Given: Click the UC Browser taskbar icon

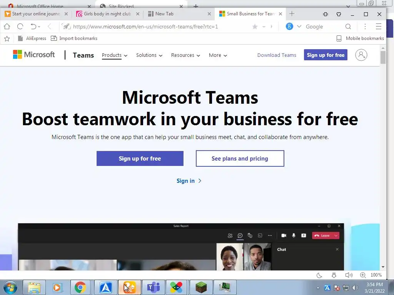Looking at the screenshot, I should coord(130,287).
